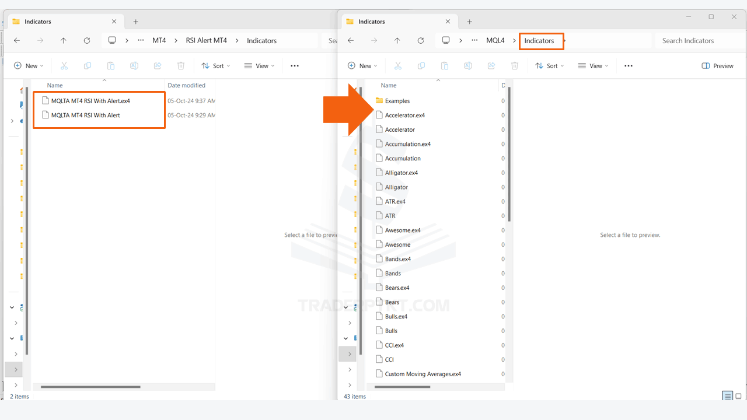747x420 pixels.
Task: Expand breadcrumb ellipsis in right window
Action: tap(474, 41)
